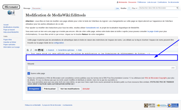Screen dimensions: 181x110
Task: Switch to the Discussion tab
Action: coord(36,8)
